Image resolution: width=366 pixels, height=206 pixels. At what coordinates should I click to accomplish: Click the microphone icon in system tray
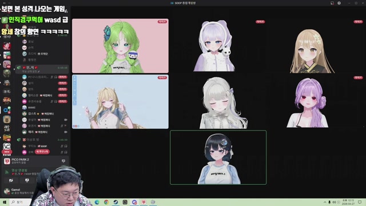pyautogui.click(x=329, y=202)
